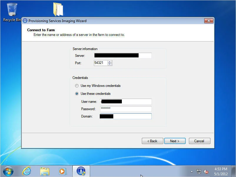Select the folder icon on the desktop
This screenshot has height=177, width=236.
pyautogui.click(x=58, y=9)
